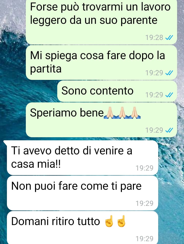Click the blue read ticks at 19:28
The width and height of the screenshot is (184, 244).
pos(169,37)
